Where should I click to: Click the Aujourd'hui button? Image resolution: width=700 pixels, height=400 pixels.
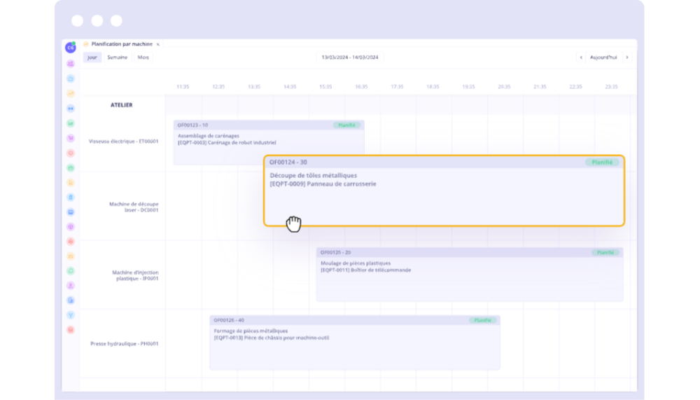point(603,57)
